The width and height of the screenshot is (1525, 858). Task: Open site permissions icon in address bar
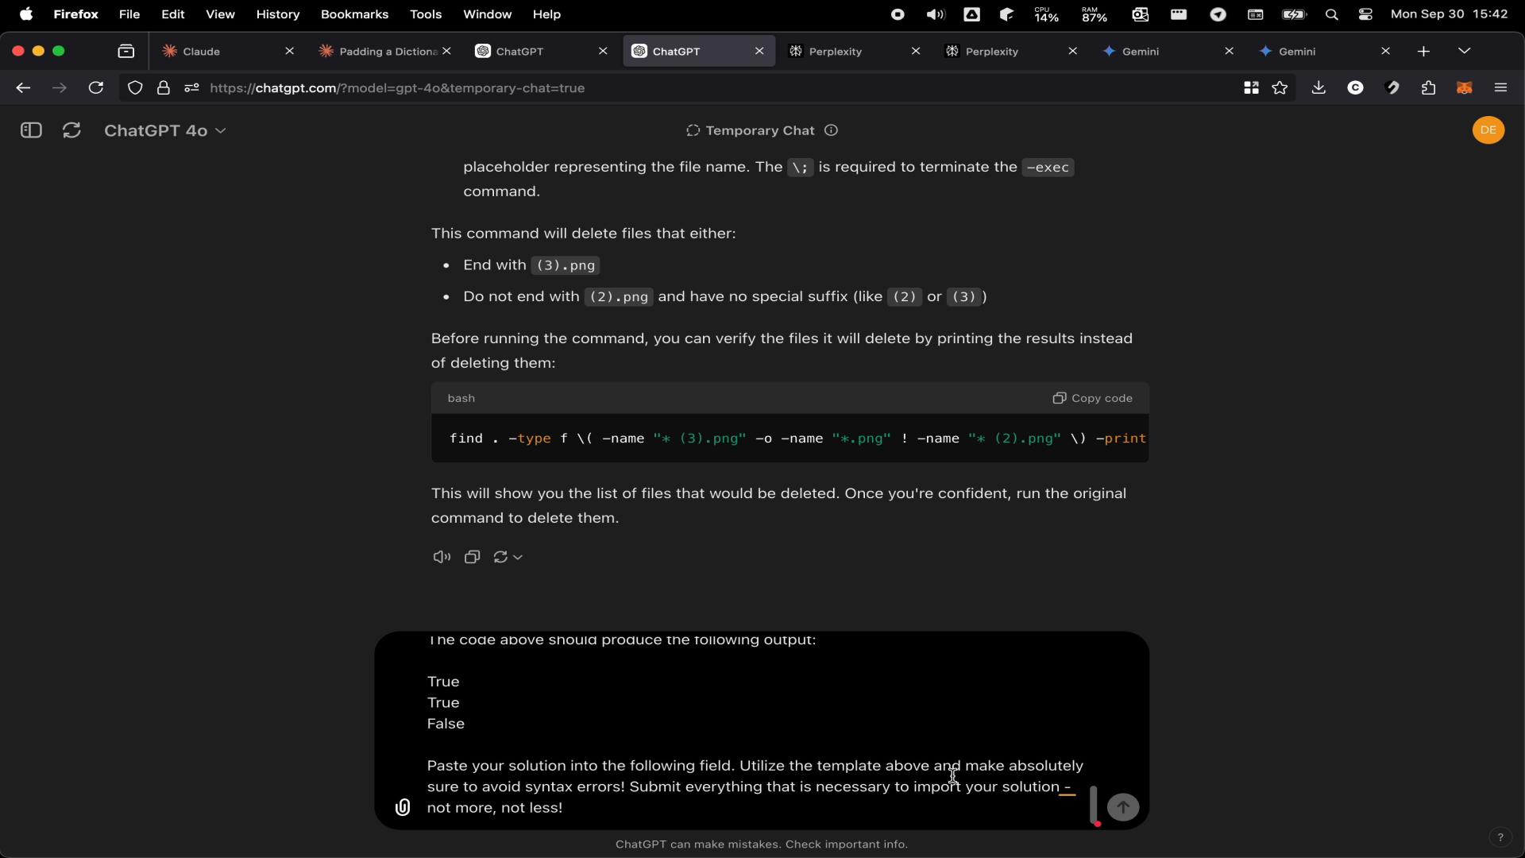191,88
